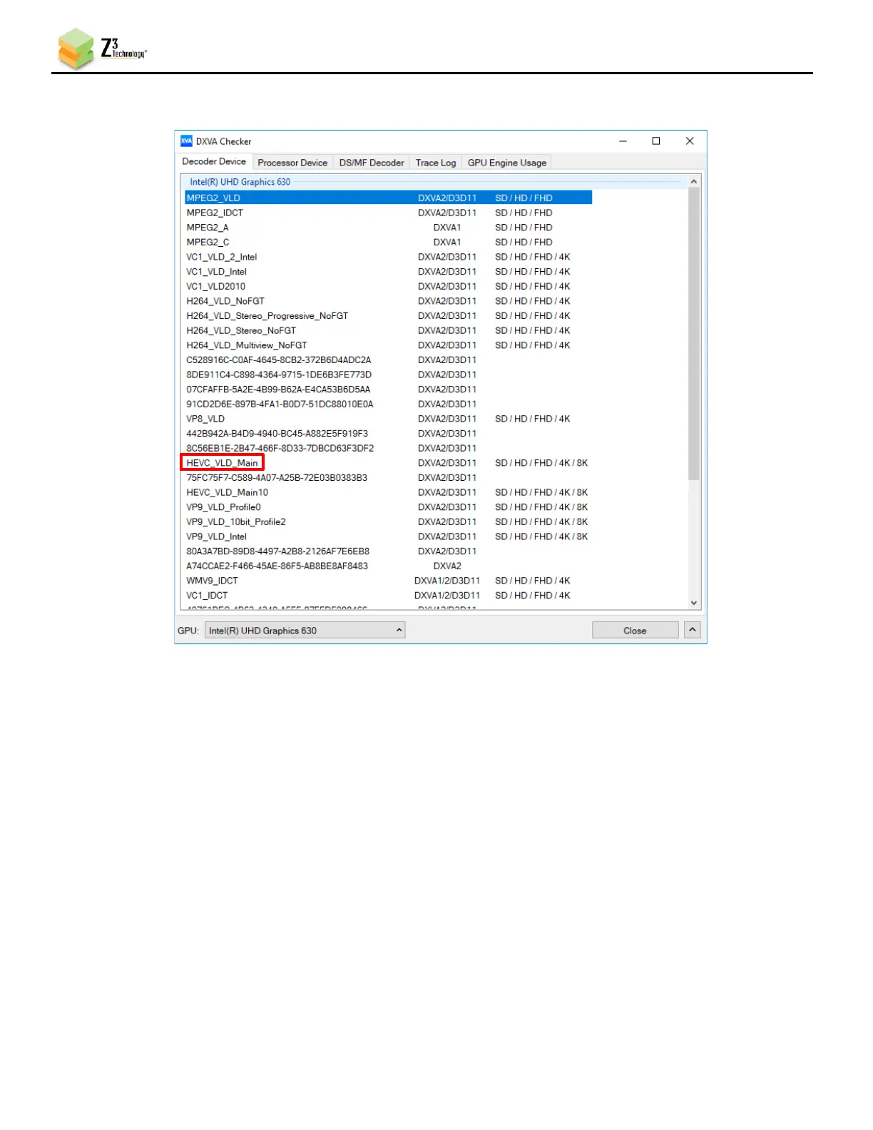Screen dimensions: 873x1130
Task: Click resolutions in the HEVC_VLD_Main row
Action: click(541, 463)
